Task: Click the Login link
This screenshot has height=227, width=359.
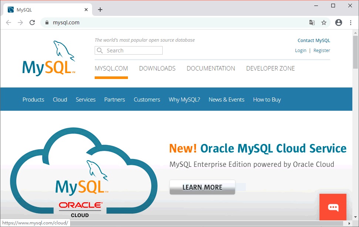Action: pyautogui.click(x=300, y=50)
